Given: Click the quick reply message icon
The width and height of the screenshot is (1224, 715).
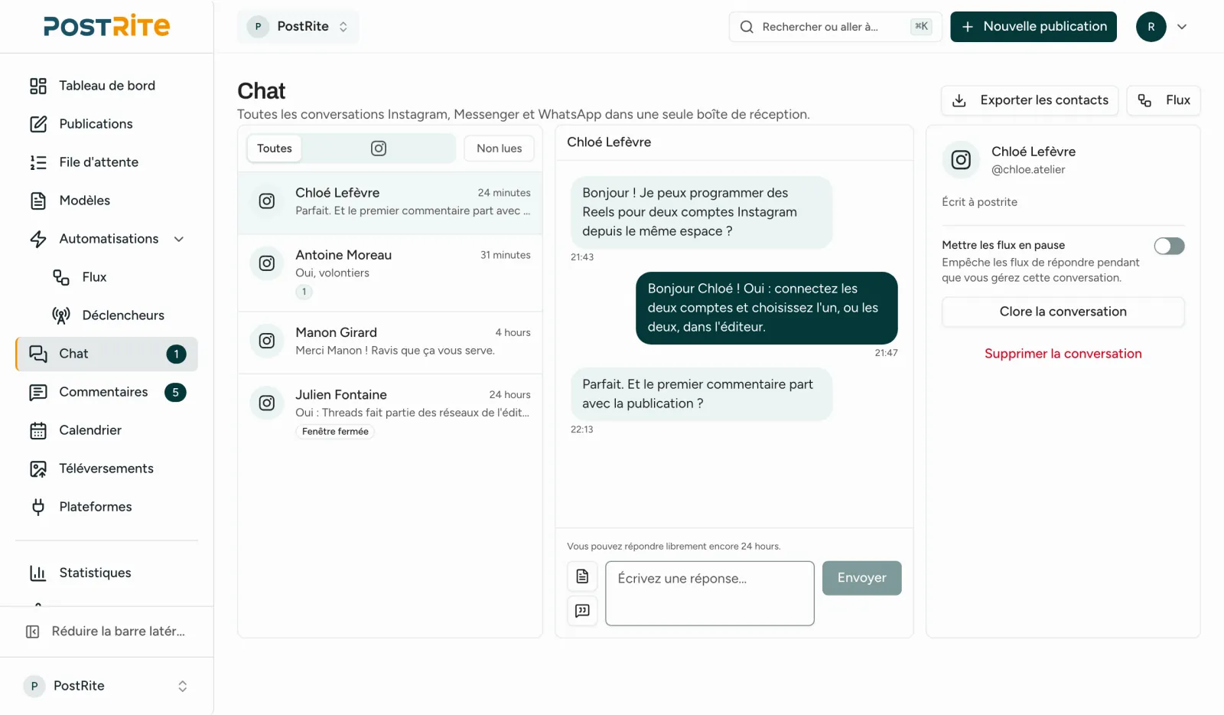Looking at the screenshot, I should (582, 611).
